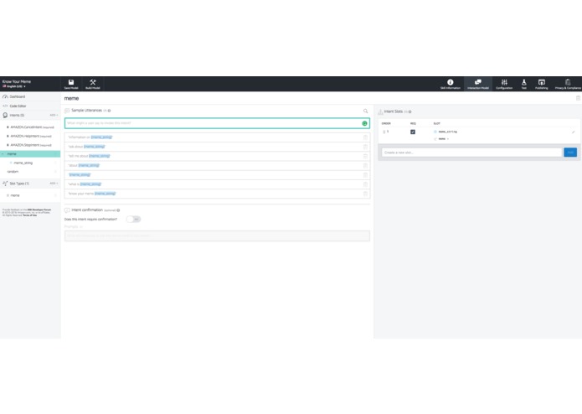Click ADD next to Intents
Image resolution: width=582 pixels, height=414 pixels.
pos(54,115)
